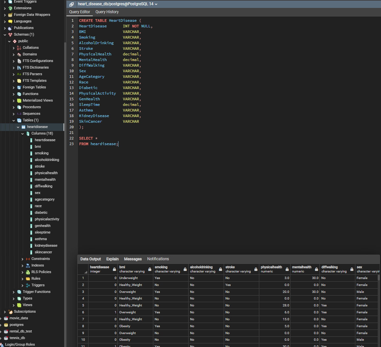Collapse the Schemas (1) node
Screen dimensions: 381x347
pos(5,35)
